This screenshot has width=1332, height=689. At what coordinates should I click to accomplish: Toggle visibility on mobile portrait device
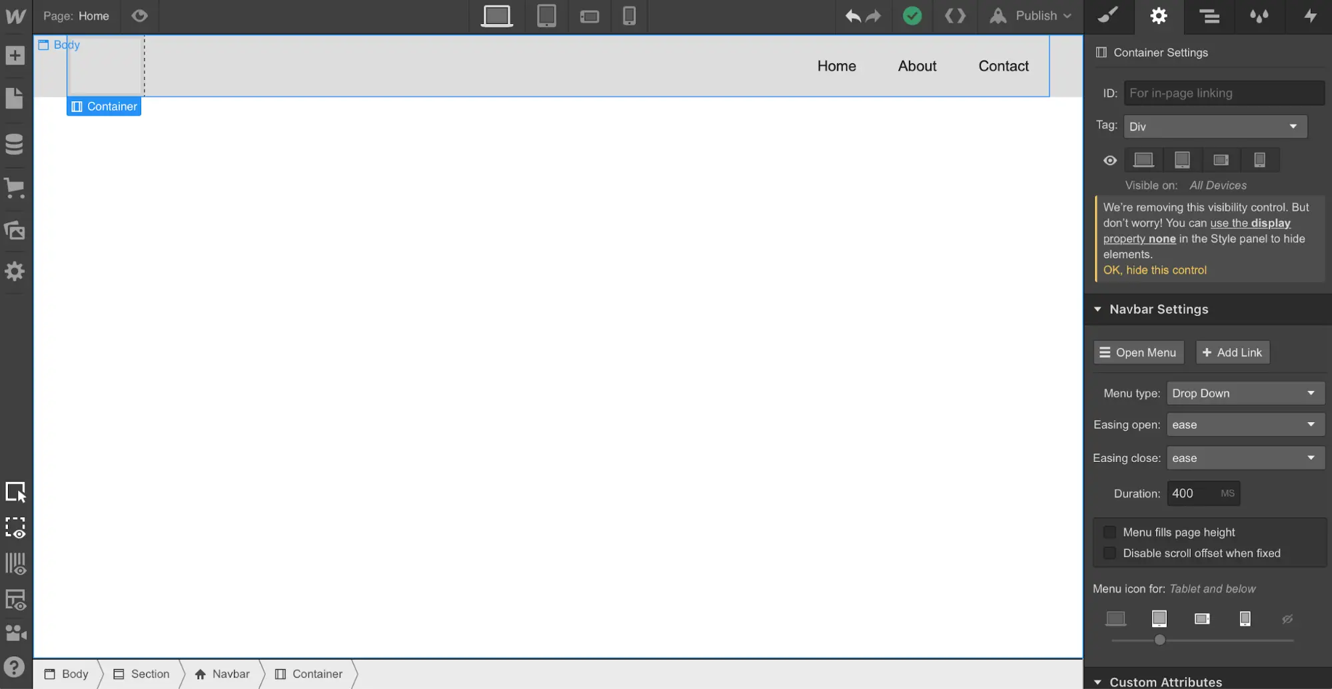[x=1259, y=160]
